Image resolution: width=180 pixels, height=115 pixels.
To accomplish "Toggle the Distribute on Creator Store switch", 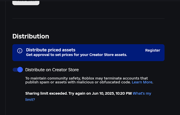I will 18,70.
